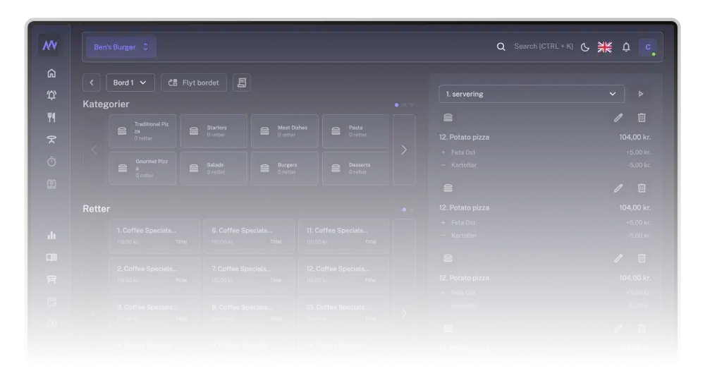
Task: Go back with the left chevron button
Action: pos(92,83)
